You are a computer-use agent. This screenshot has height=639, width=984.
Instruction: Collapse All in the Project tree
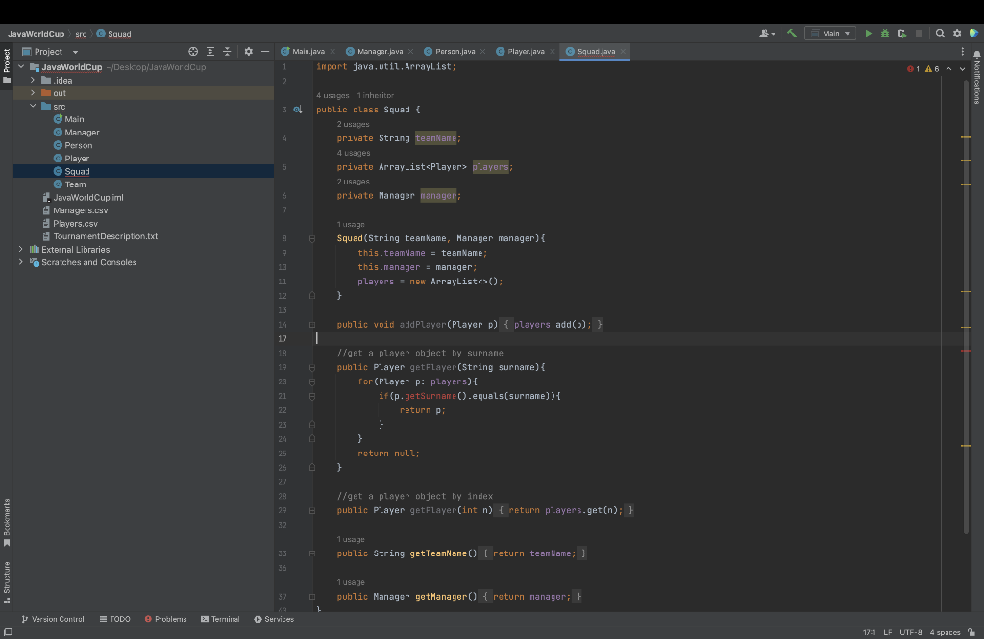[x=228, y=51]
